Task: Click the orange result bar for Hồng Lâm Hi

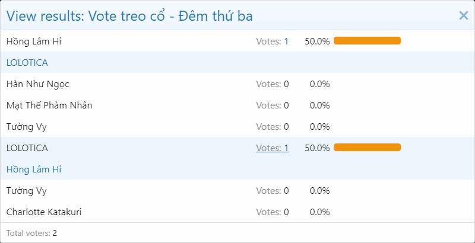Action: point(367,41)
